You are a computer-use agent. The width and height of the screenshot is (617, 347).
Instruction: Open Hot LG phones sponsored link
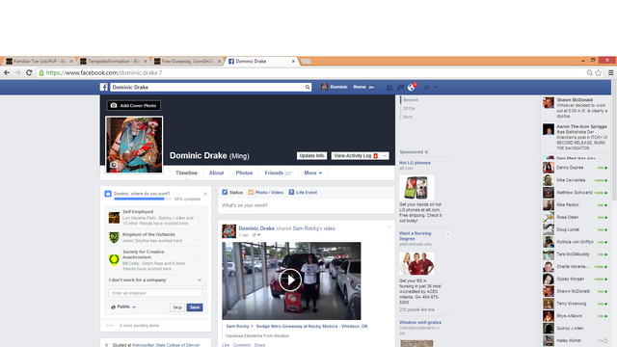pos(415,163)
